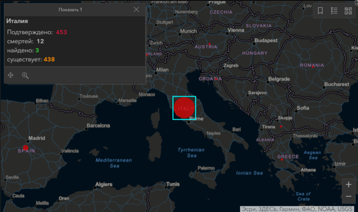358x212 pixels.
Task: Open the bookmarks icon
Action: pos(320,10)
